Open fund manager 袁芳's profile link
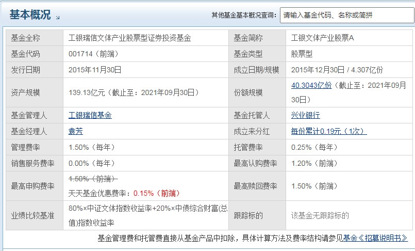Image resolution: width=415 pixels, height=251 pixels. 75,131
